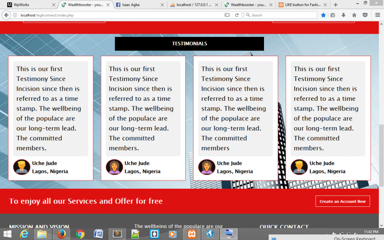The image size is (384, 240).
Task: Click the avatar in the first testimonial card
Action: pos(22,167)
